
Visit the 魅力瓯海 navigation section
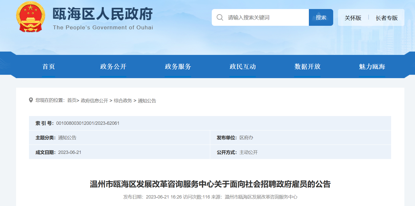(x=372, y=67)
